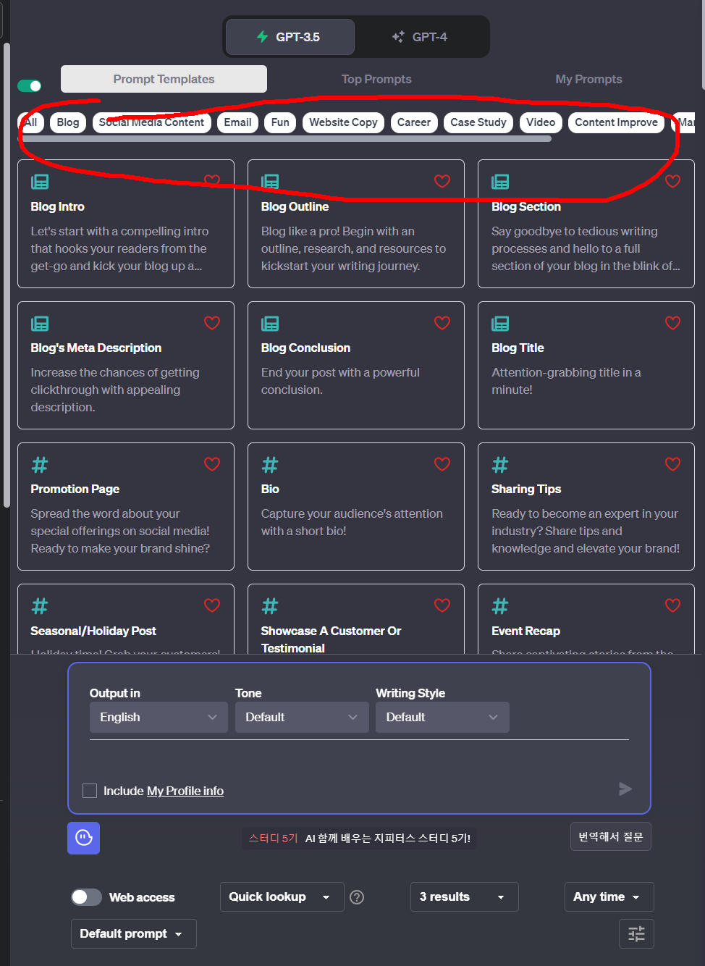Favorite the Blog Title template heart
Image resolution: width=705 pixels, height=966 pixels.
coord(672,323)
